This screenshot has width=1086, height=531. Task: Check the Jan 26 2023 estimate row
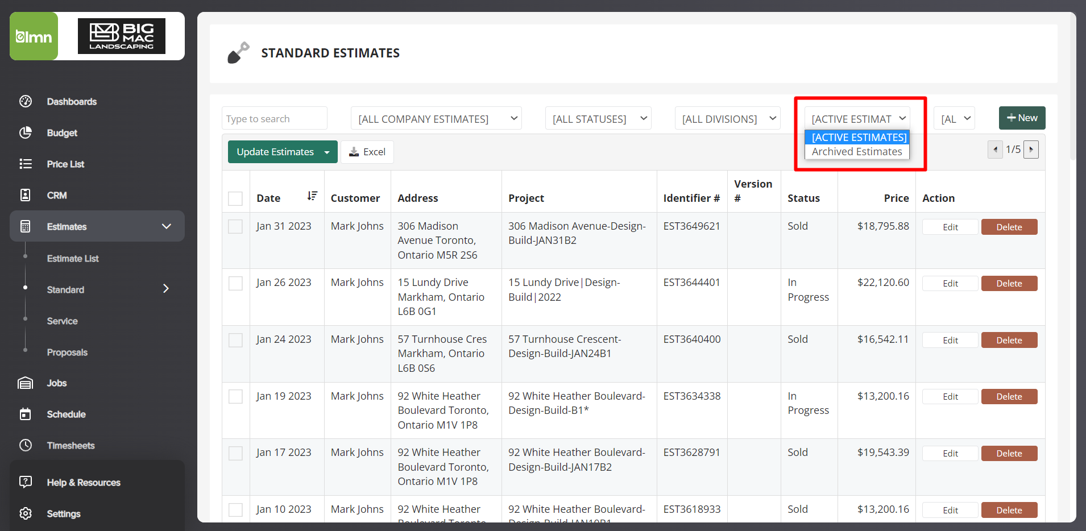(235, 283)
